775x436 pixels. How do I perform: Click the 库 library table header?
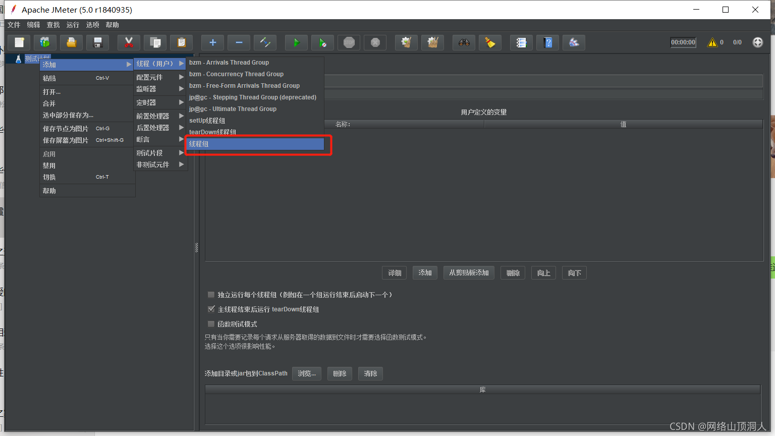tap(482, 390)
